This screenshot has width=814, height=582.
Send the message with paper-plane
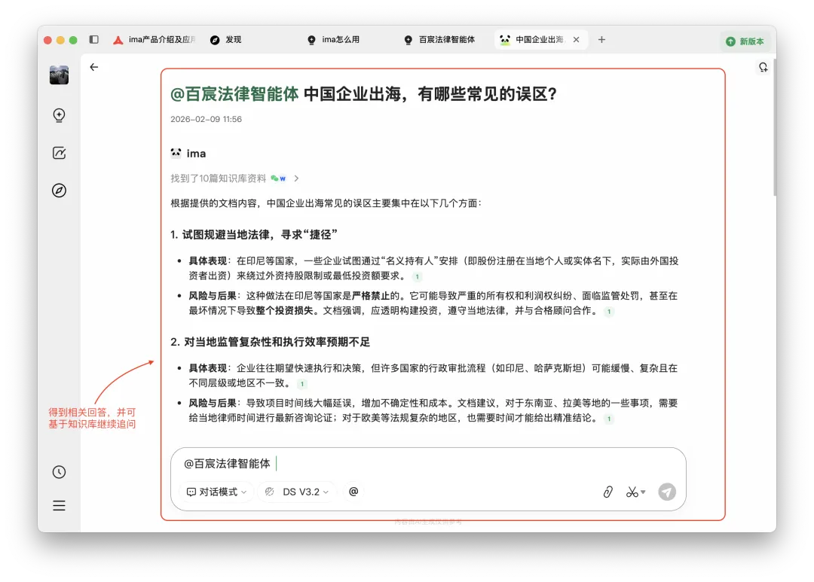(x=667, y=492)
